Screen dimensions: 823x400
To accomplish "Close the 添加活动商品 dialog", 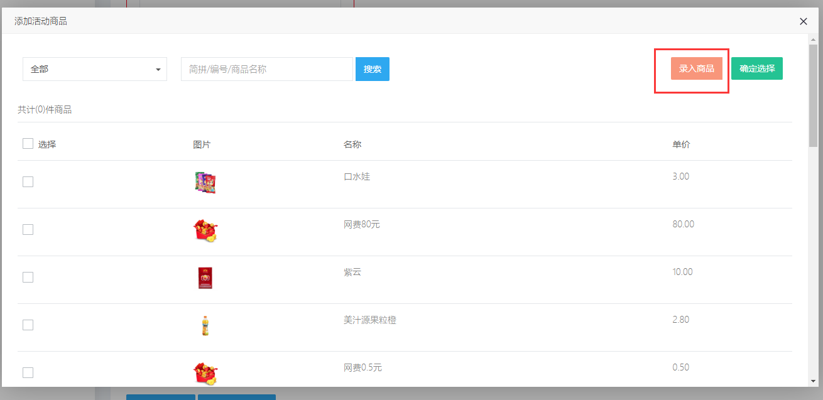I will point(804,21).
